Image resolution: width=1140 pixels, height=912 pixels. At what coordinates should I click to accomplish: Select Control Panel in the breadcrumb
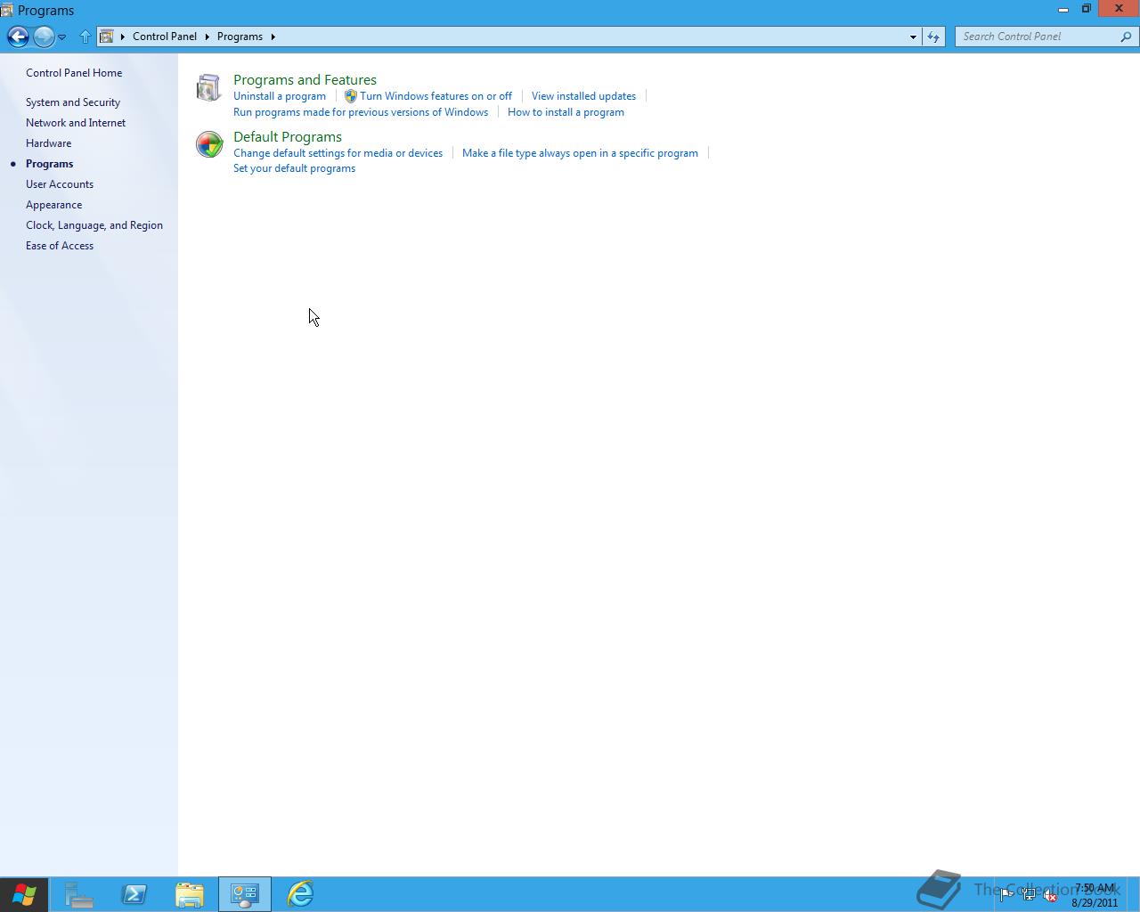(x=165, y=37)
